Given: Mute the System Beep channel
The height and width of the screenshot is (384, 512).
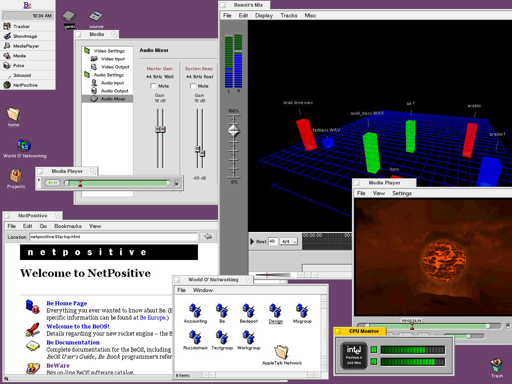Looking at the screenshot, I should 193,86.
